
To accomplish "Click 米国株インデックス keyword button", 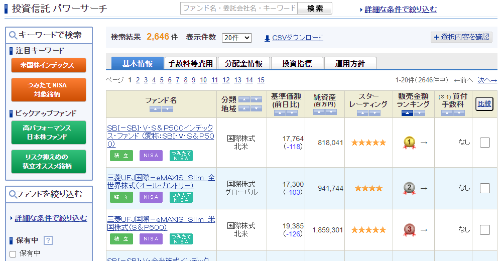I will tap(49, 65).
